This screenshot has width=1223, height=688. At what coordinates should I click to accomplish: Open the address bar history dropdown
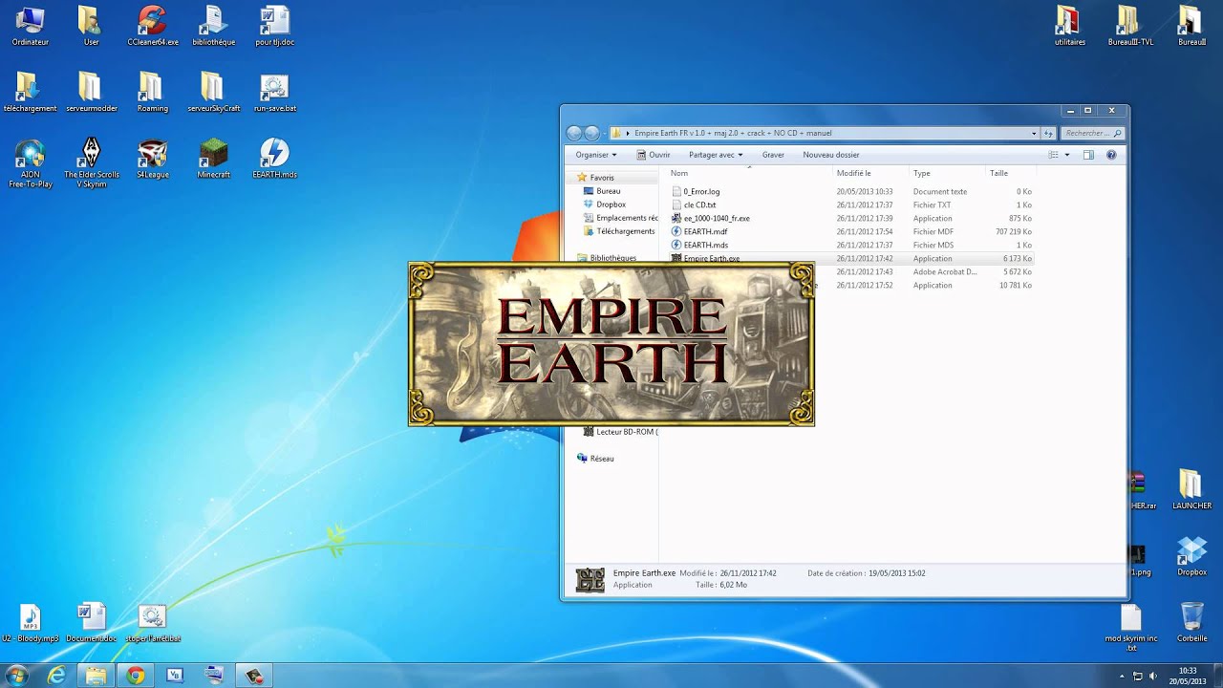1035,133
